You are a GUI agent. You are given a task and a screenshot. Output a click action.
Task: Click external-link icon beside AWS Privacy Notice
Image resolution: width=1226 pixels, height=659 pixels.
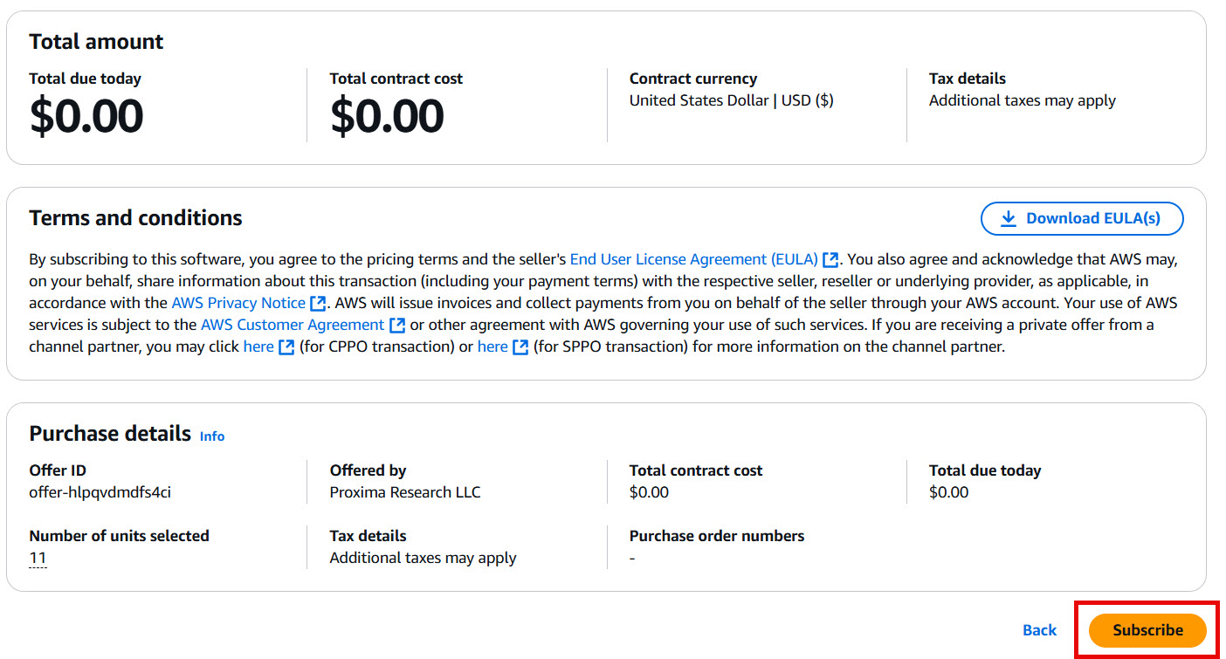[x=318, y=304]
